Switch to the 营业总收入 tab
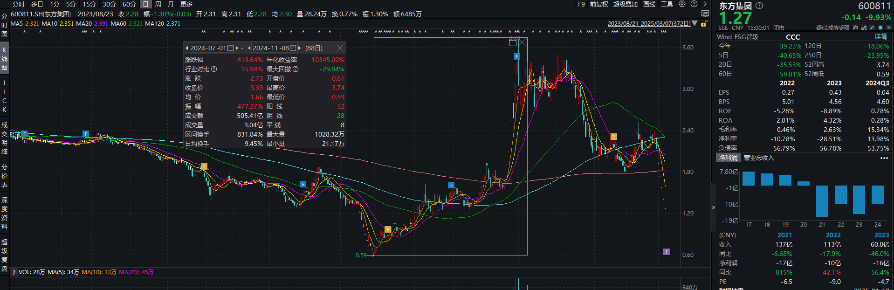Screen dimensions: 894x290 click(758, 158)
